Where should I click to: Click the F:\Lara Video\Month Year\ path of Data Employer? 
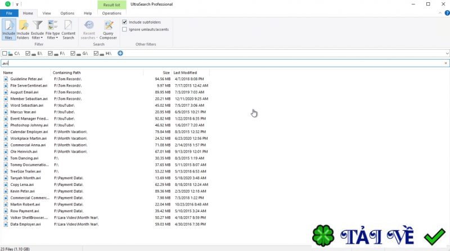pyautogui.click(x=76, y=225)
